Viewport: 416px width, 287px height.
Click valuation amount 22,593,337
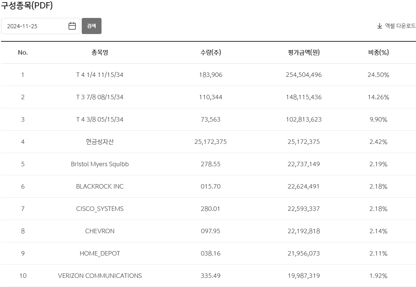(304, 209)
